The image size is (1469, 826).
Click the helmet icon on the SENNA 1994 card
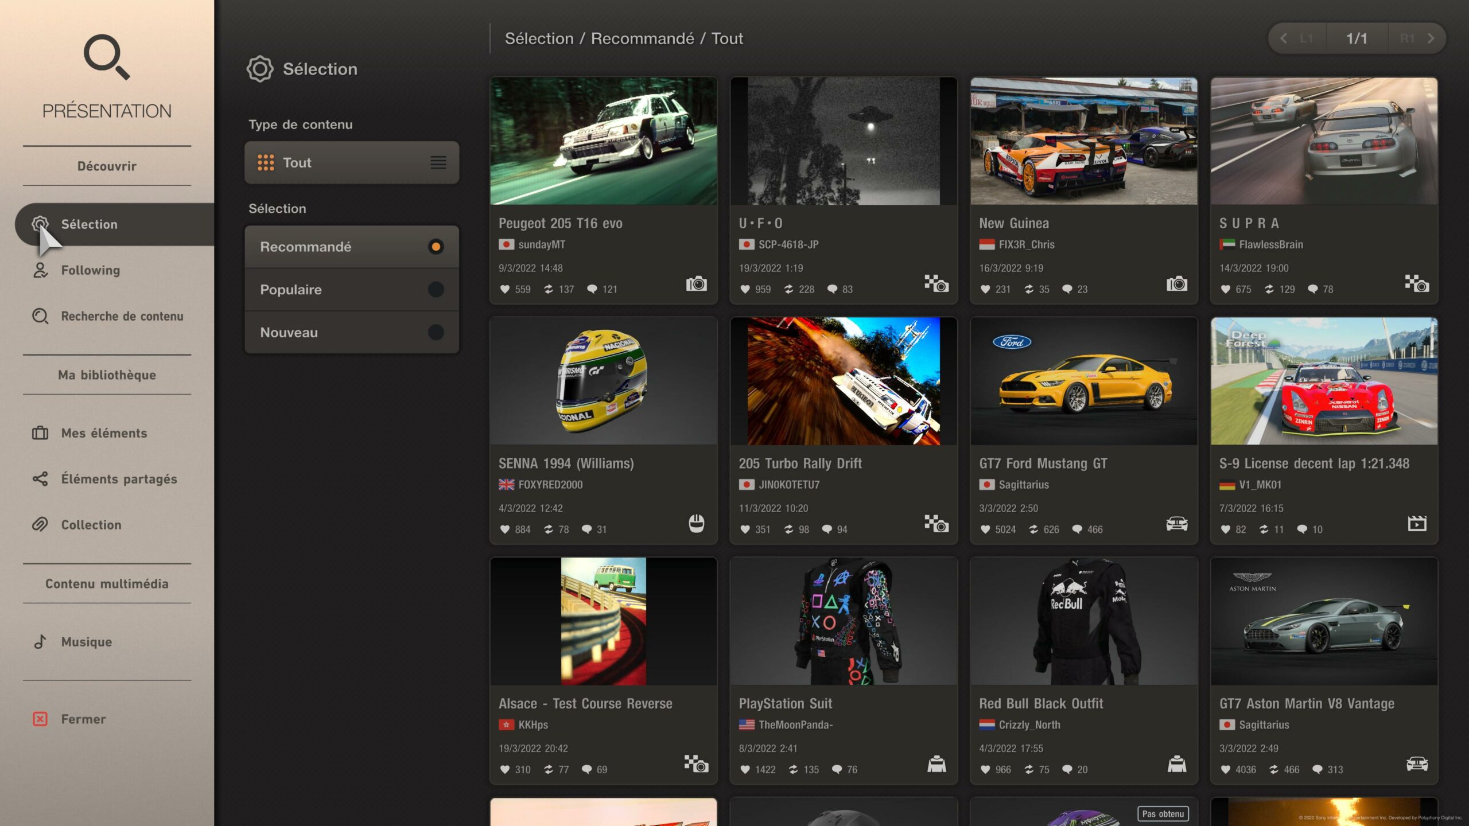click(697, 524)
